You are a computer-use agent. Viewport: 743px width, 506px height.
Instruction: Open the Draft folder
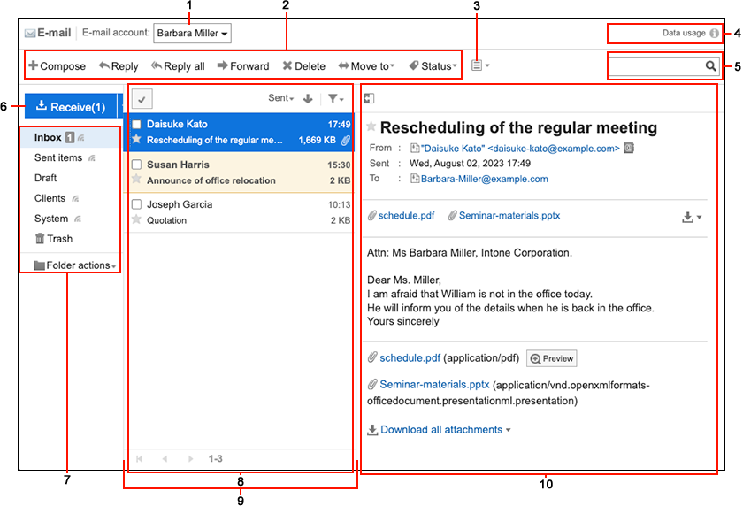[45, 178]
